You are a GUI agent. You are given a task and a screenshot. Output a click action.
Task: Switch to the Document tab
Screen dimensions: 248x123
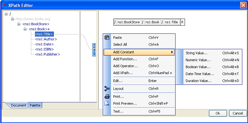(x=19, y=105)
